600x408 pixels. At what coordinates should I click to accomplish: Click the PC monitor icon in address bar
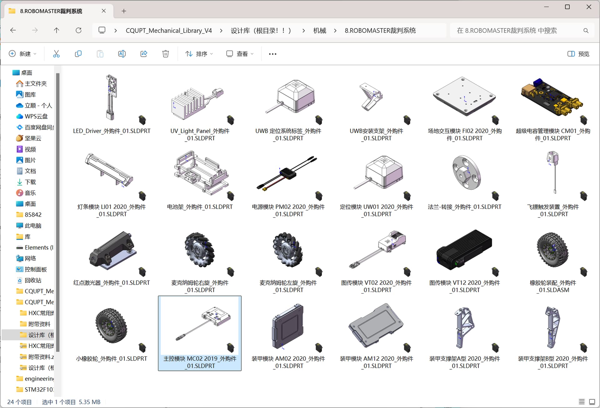tap(102, 30)
